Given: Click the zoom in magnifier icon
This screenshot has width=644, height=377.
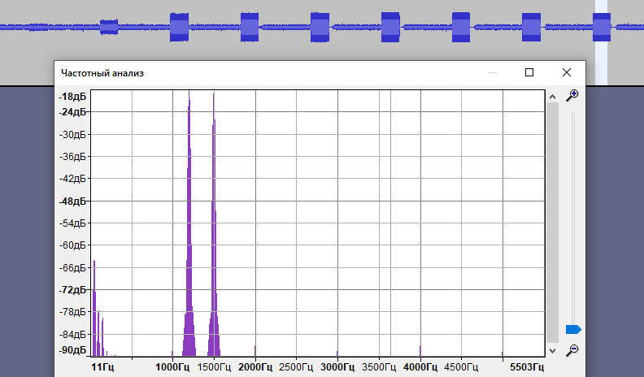Looking at the screenshot, I should [x=572, y=95].
